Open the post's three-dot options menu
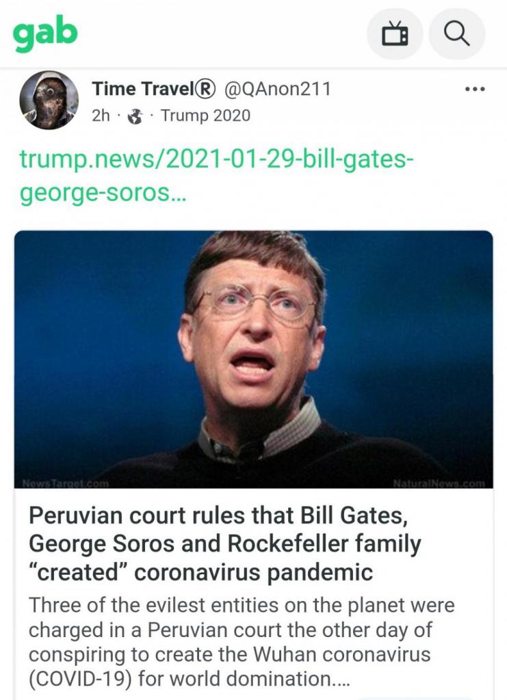The height and width of the screenshot is (700, 507). point(474,89)
